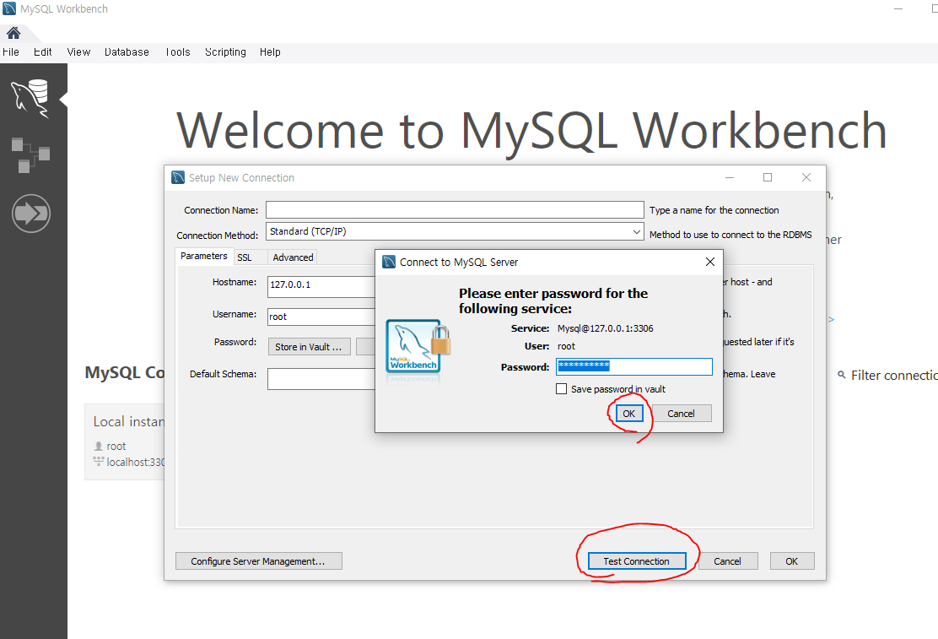Open the File menu
The image size is (938, 639).
(x=11, y=52)
